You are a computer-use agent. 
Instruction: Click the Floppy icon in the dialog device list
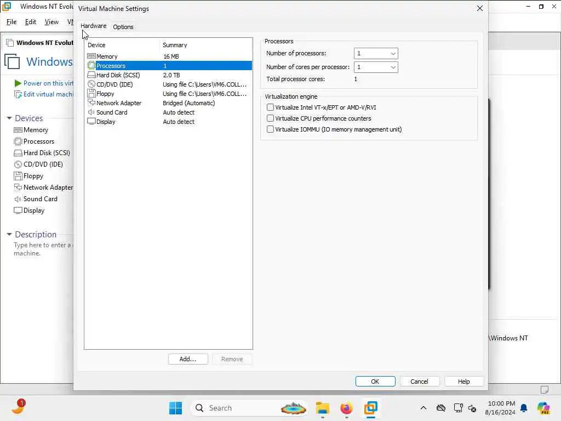tap(91, 93)
